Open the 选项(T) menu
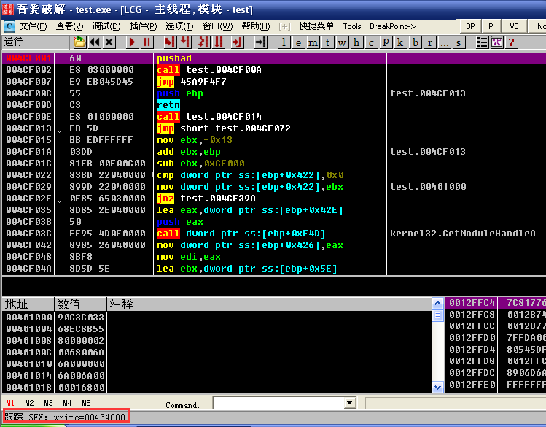The image size is (546, 427). [x=179, y=26]
